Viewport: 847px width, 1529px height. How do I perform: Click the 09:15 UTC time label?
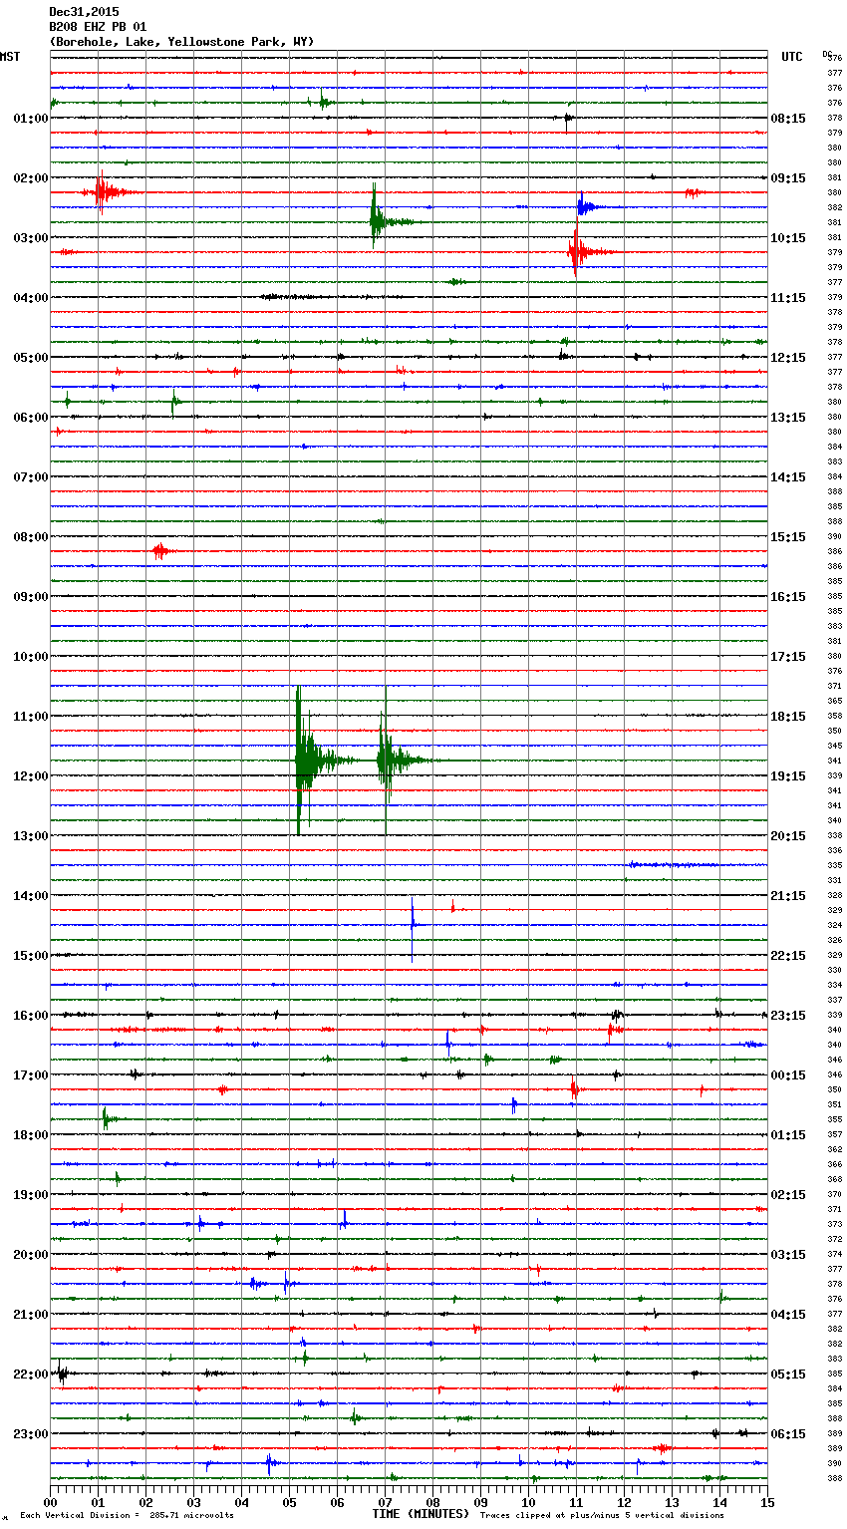coord(788,178)
